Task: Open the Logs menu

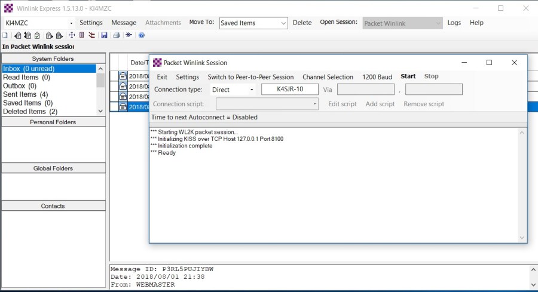Action: pyautogui.click(x=454, y=23)
